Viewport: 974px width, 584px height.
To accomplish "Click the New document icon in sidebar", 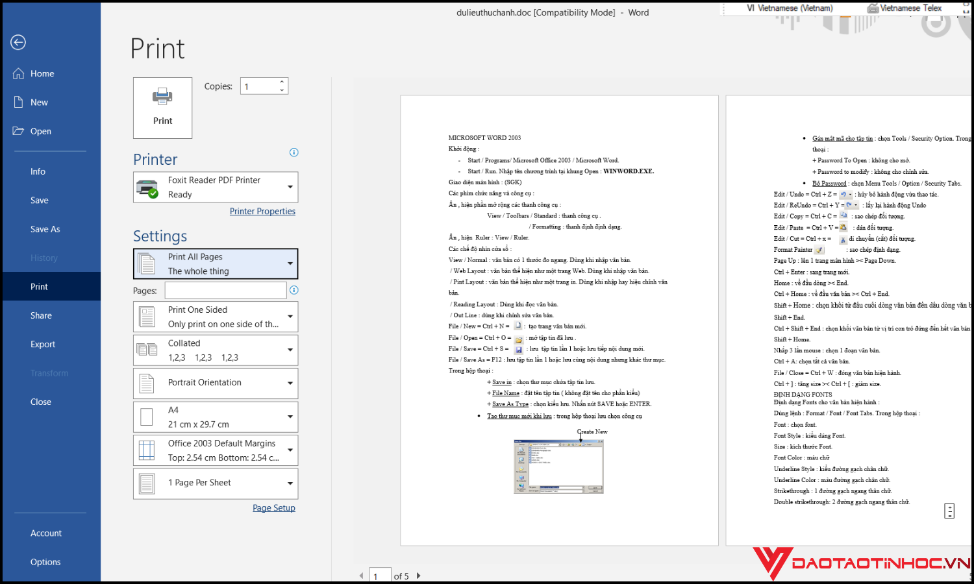I will [18, 102].
